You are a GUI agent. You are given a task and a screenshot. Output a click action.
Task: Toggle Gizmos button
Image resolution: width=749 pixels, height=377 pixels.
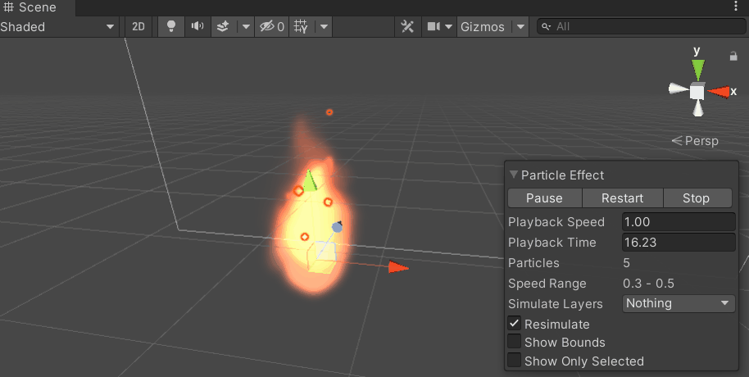(483, 27)
